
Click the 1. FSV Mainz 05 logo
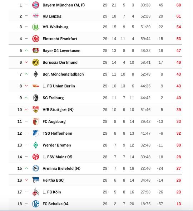36,157
